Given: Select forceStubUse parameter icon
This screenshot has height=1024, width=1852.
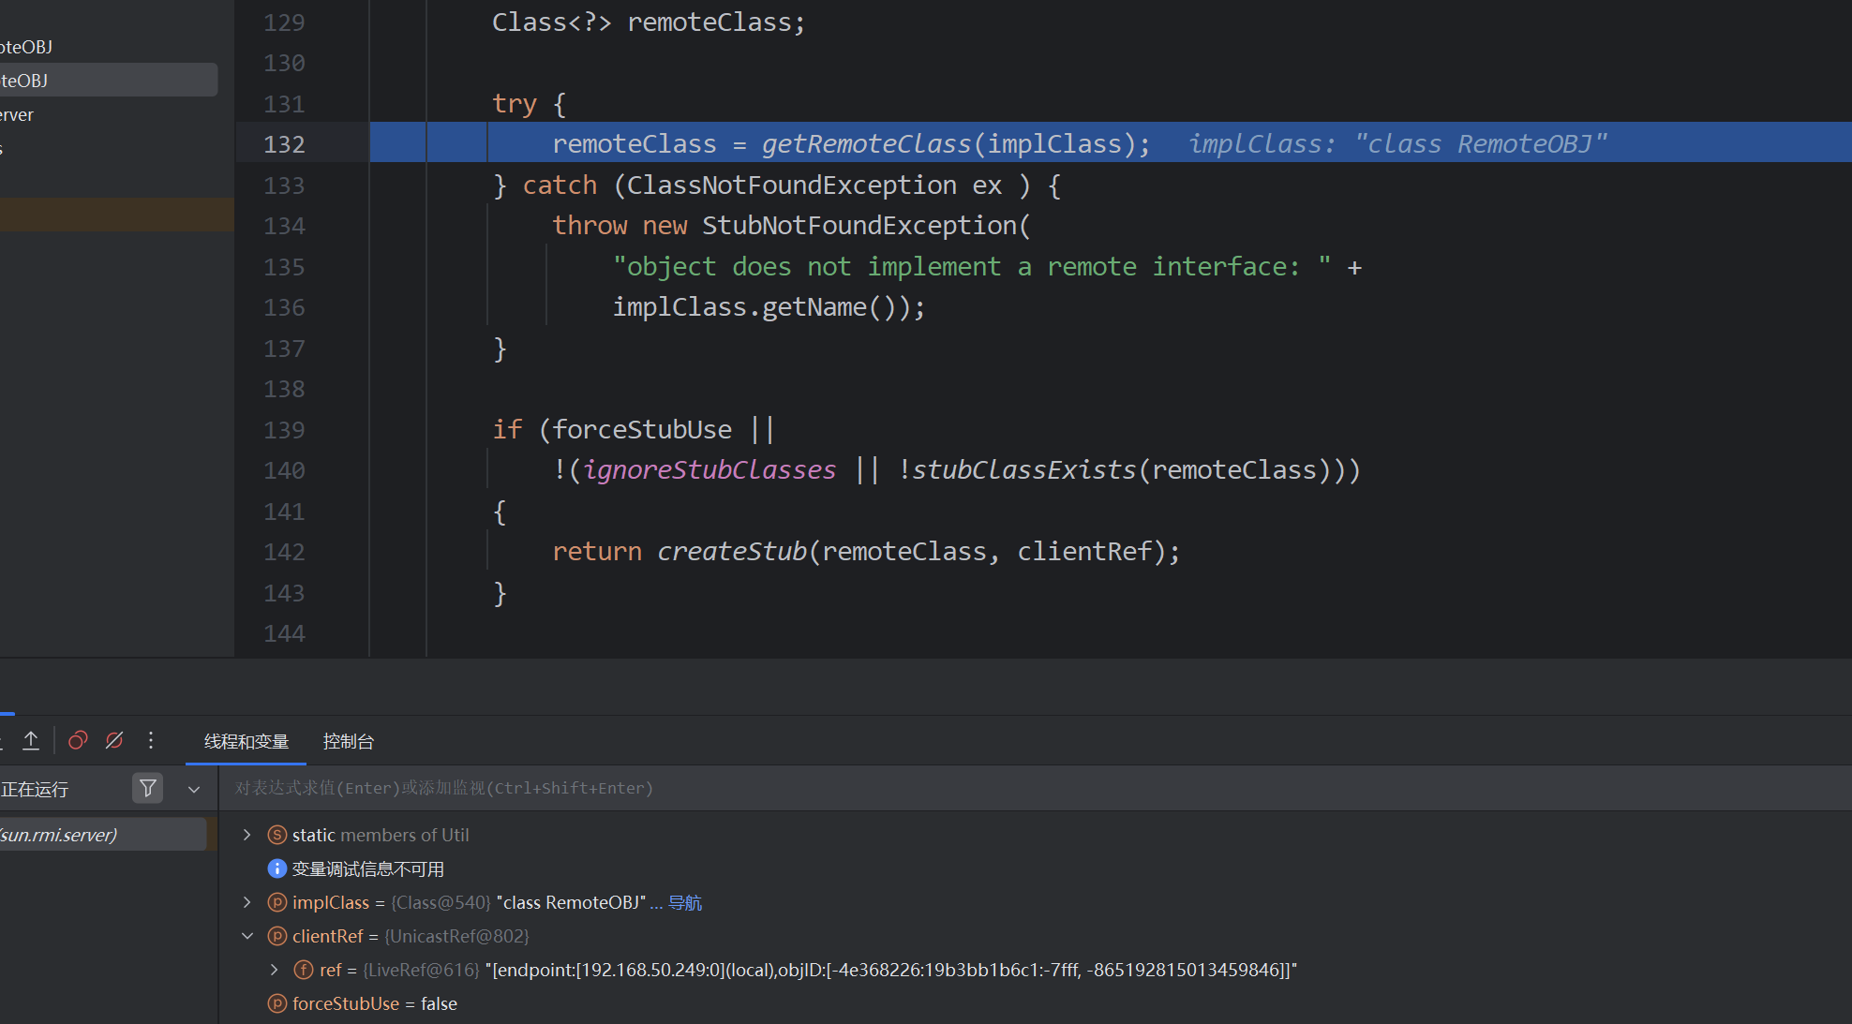Looking at the screenshot, I should coord(277,1003).
